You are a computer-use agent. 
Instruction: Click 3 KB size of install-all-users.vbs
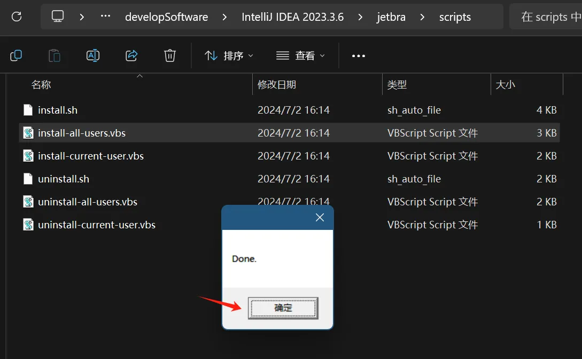pos(546,133)
